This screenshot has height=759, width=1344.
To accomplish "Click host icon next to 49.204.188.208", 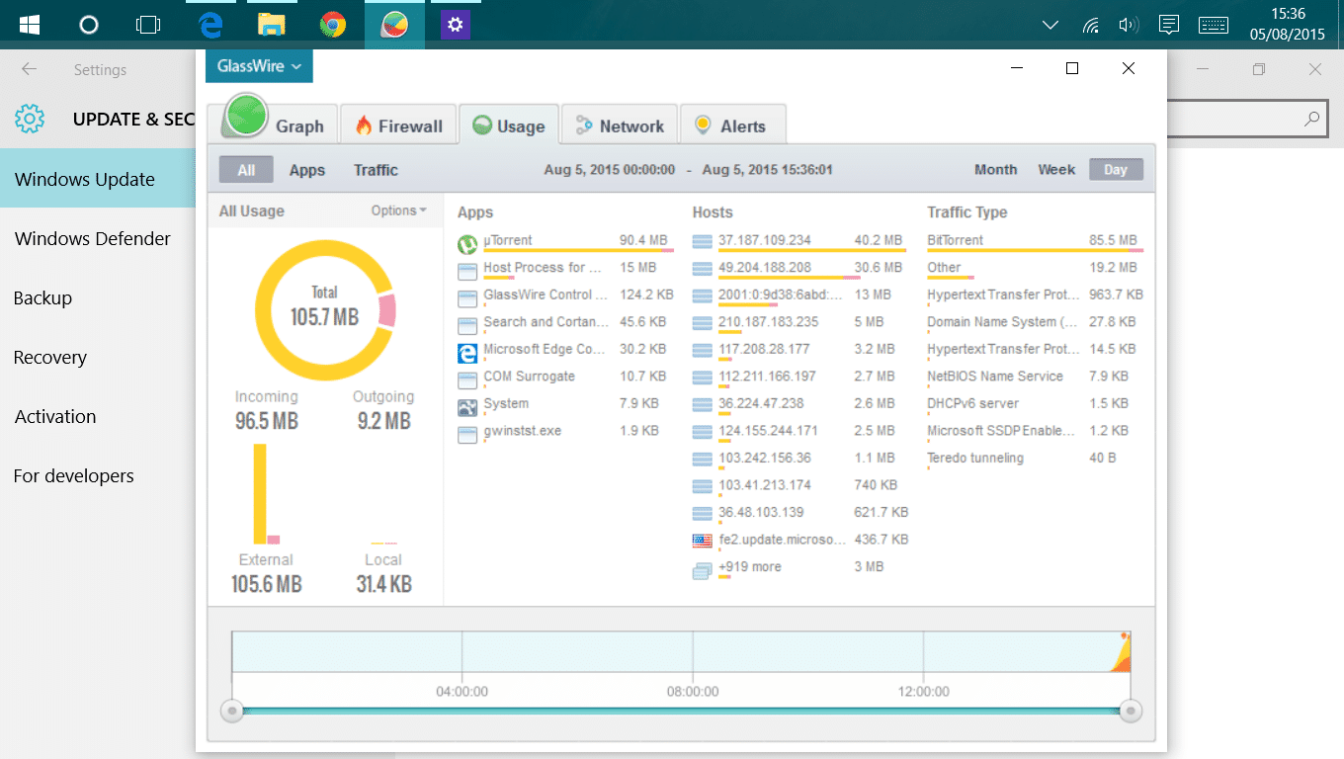I will pos(703,269).
